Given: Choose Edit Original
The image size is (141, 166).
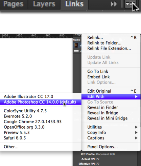Looking at the screenshot, I should pos(111,91).
